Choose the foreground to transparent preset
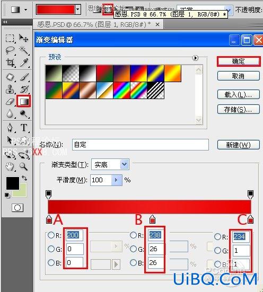The width and height of the screenshot is (263, 292). tap(71, 73)
